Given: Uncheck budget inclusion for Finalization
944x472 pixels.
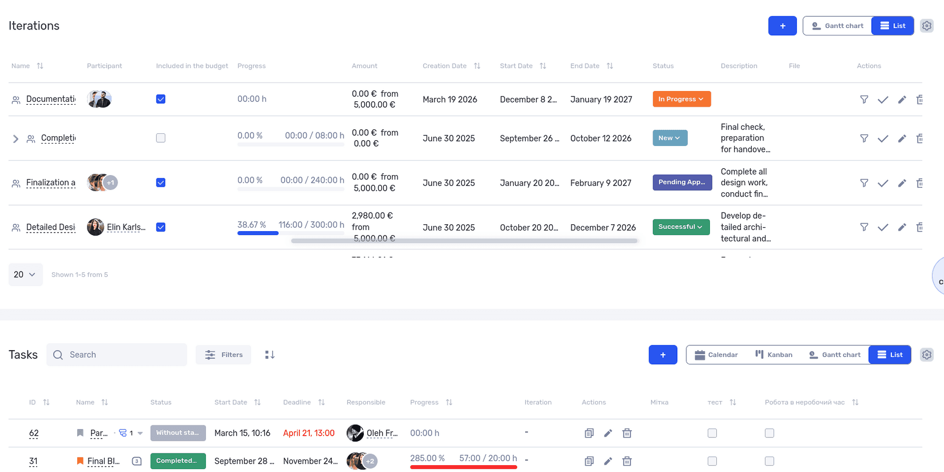Looking at the screenshot, I should (161, 183).
